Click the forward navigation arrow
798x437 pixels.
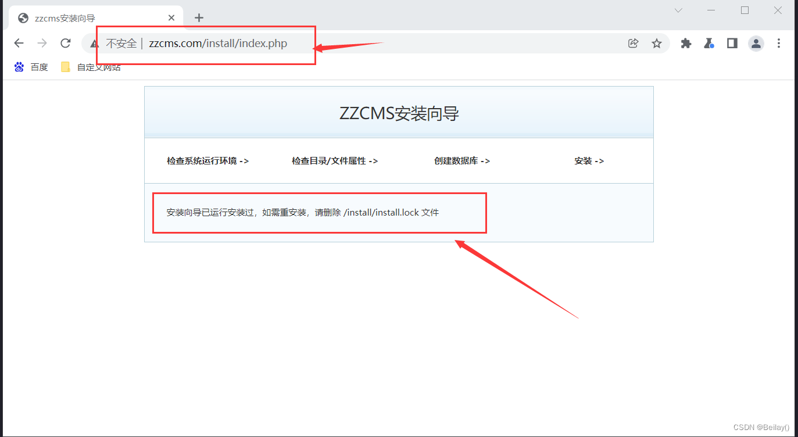[x=42, y=43]
